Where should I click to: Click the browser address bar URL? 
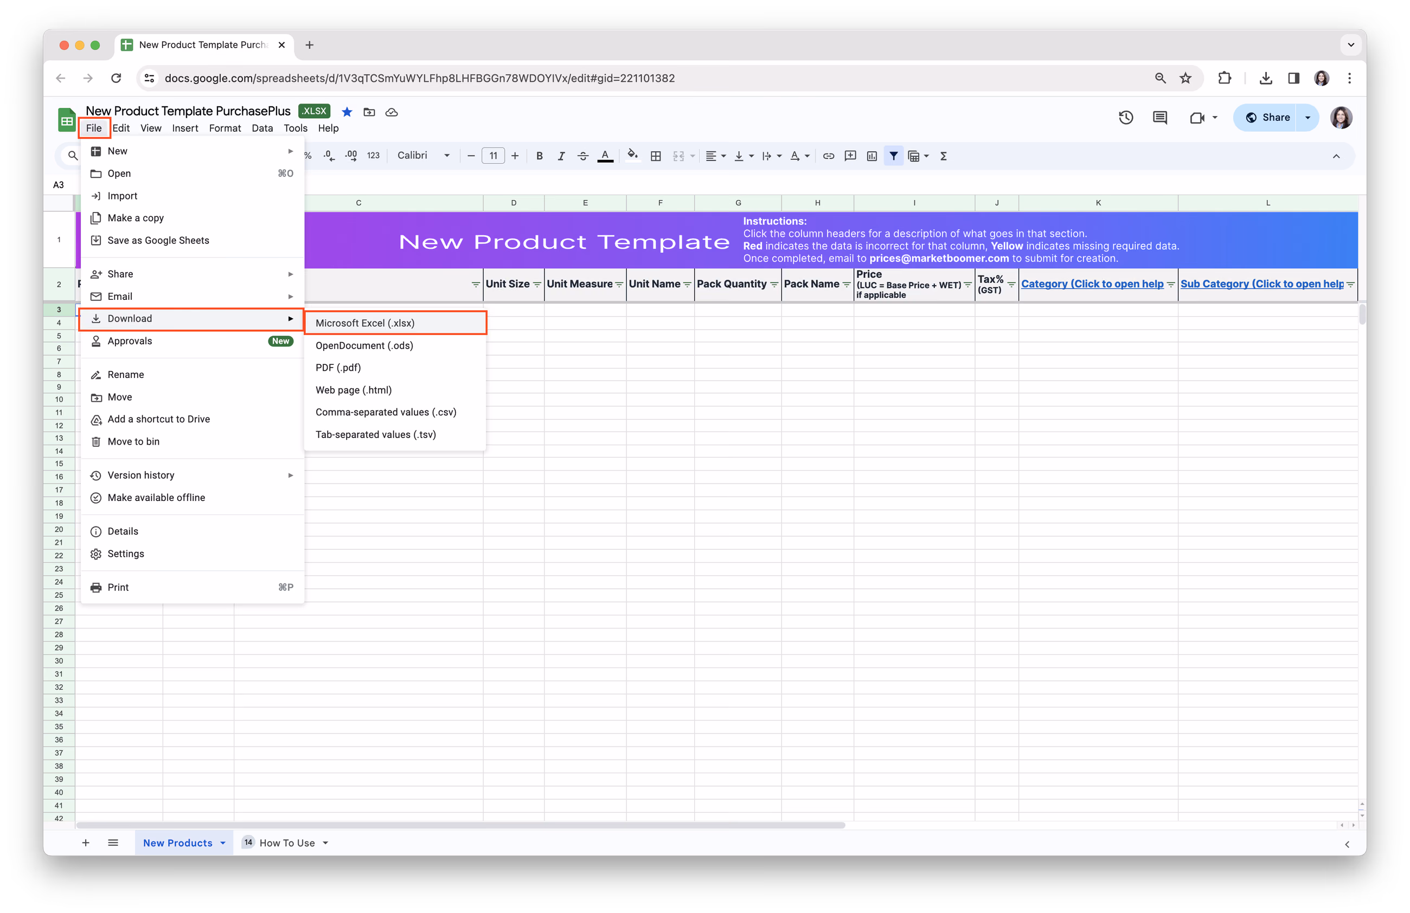[x=419, y=78]
